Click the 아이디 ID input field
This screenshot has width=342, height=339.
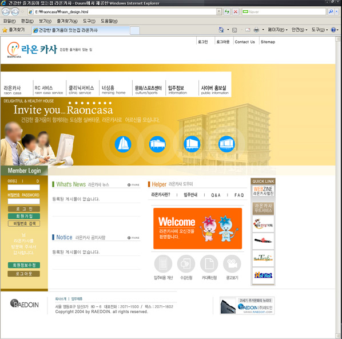pyautogui.click(x=24, y=187)
